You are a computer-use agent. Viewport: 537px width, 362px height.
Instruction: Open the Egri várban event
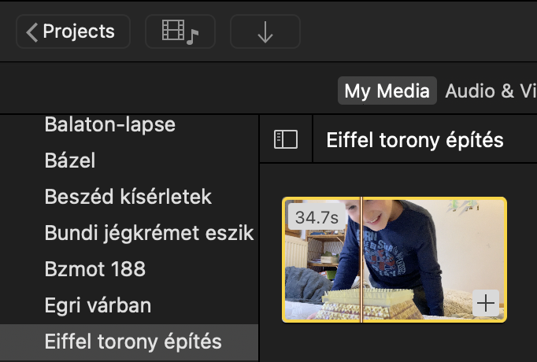pos(98,305)
